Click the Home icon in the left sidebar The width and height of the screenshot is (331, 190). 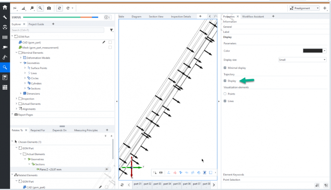pos(5,8)
